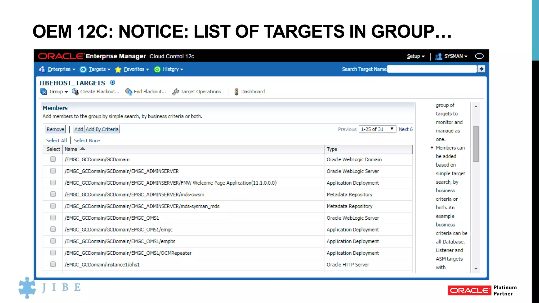Click the Create Blackout icon
This screenshot has height=303, width=539.
pyautogui.click(x=75, y=92)
